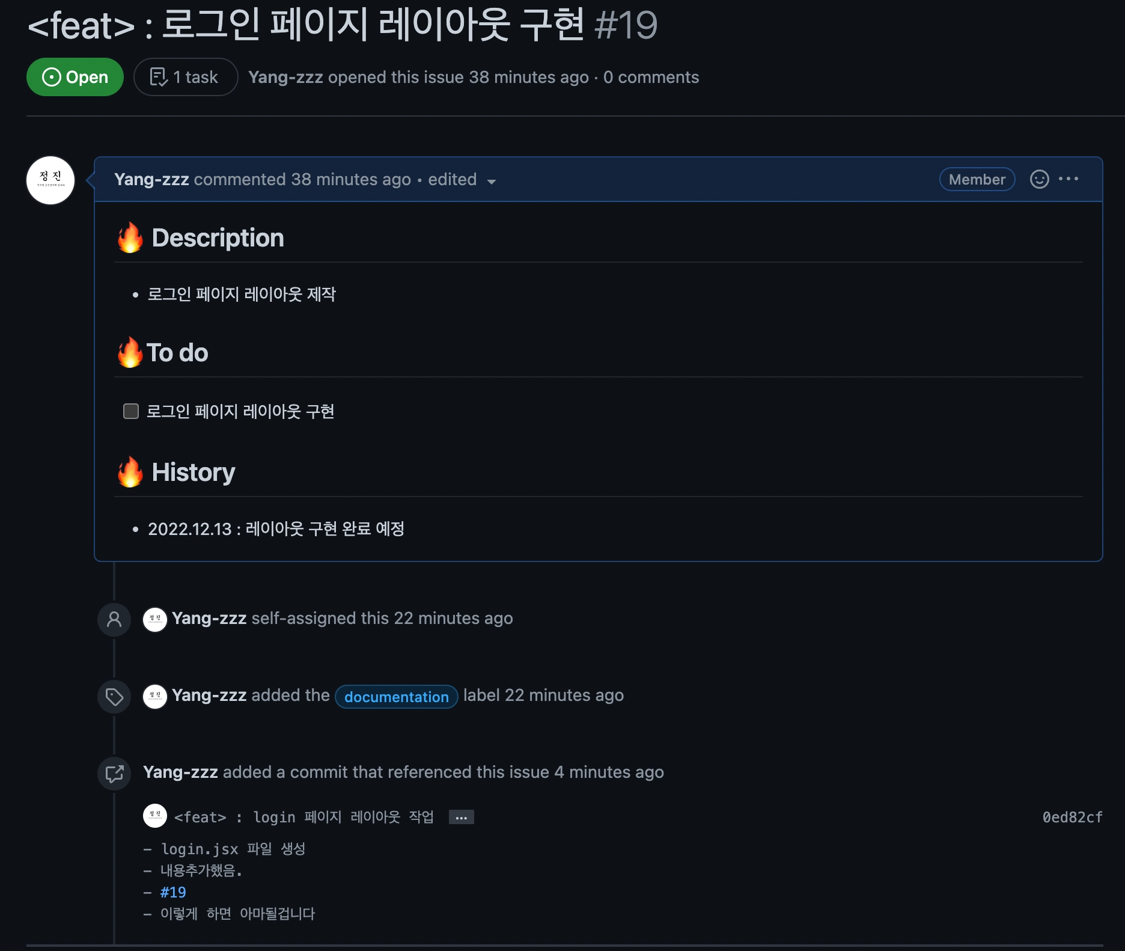Open the commit title <feat> : login link
Viewport: 1125px width, 951px height.
(303, 818)
